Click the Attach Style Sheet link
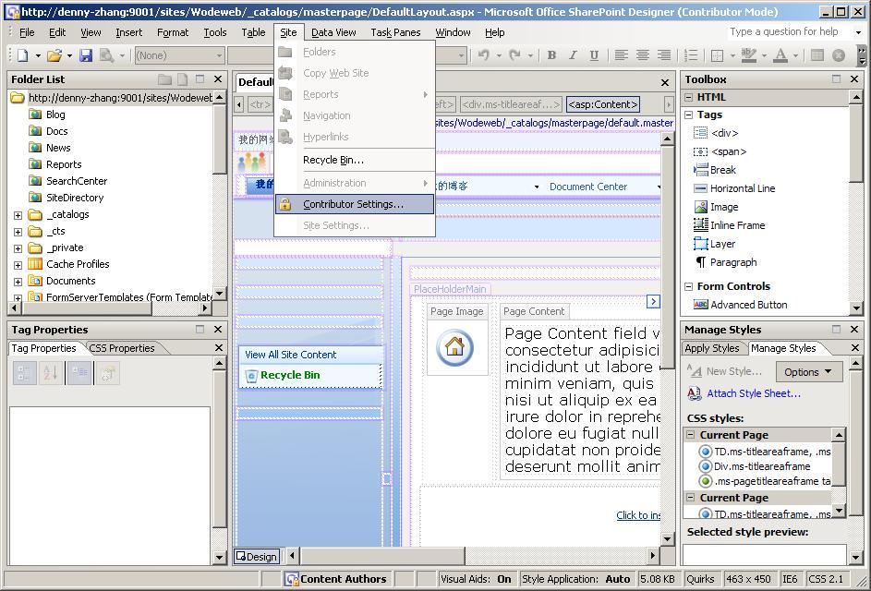 [x=754, y=393]
